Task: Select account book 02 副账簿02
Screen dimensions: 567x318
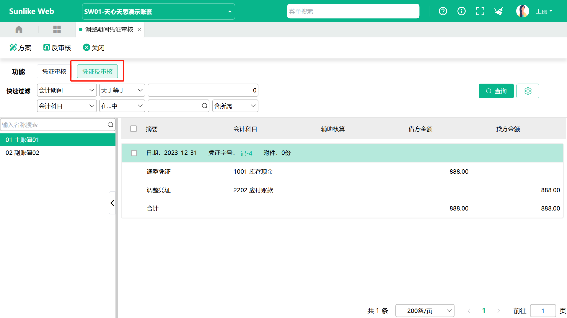Action: coord(58,153)
